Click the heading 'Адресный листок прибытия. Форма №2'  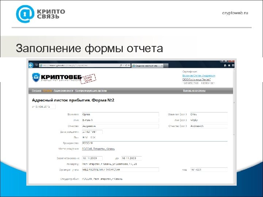point(73,100)
